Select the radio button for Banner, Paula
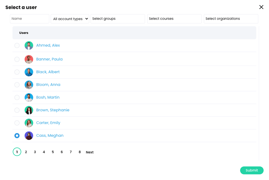 17,59
